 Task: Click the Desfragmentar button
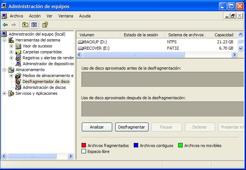(x=132, y=127)
